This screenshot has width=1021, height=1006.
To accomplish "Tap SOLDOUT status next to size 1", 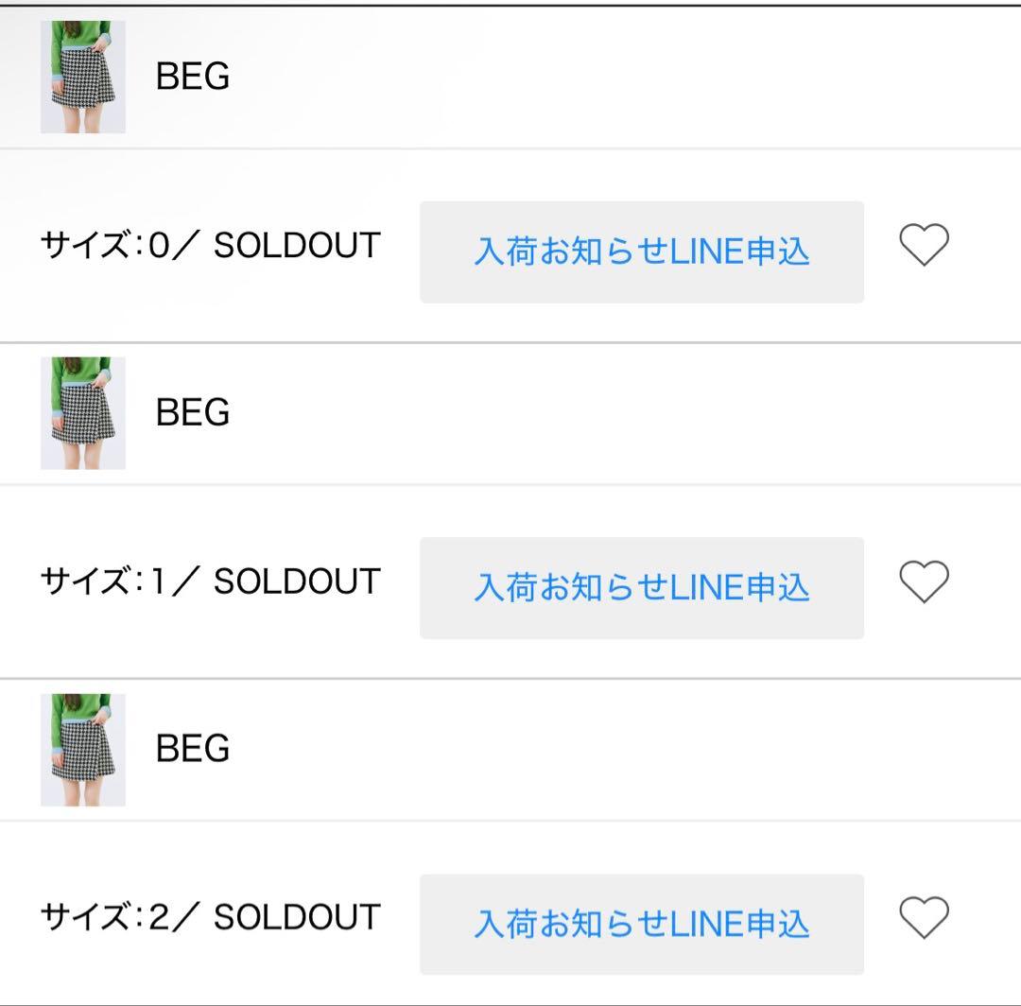I will [297, 581].
